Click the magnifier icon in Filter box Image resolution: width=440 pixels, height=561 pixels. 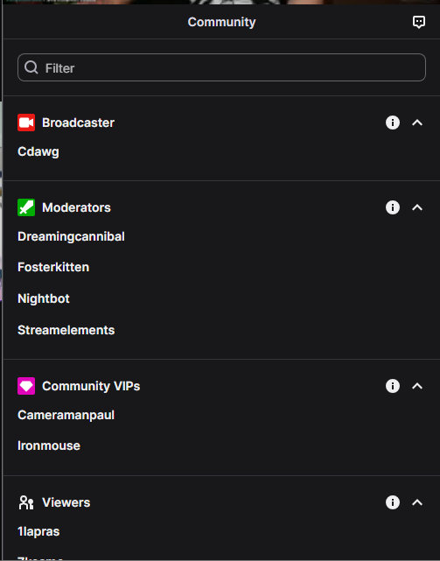tap(31, 67)
